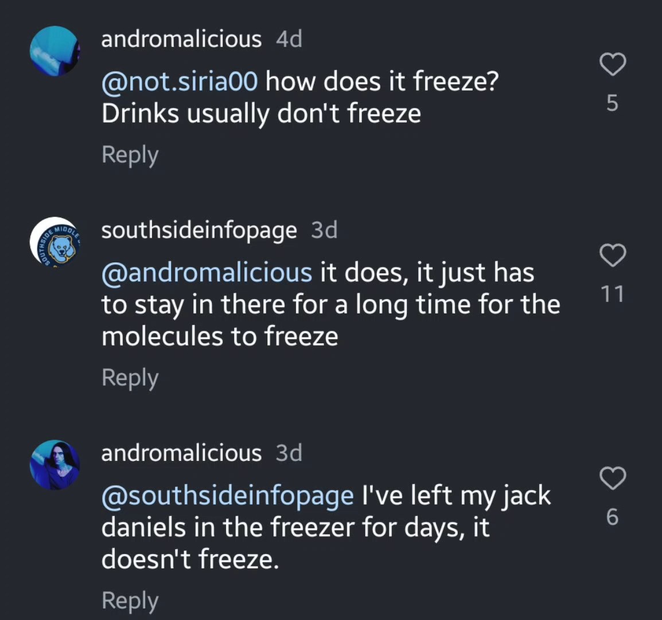Reply to the jack daniels comment
This screenshot has width=662, height=620.
click(130, 600)
